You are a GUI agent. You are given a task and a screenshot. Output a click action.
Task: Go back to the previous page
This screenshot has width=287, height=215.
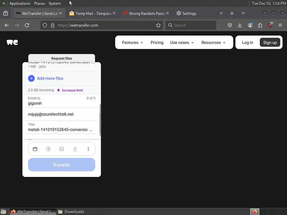pyautogui.click(x=7, y=25)
